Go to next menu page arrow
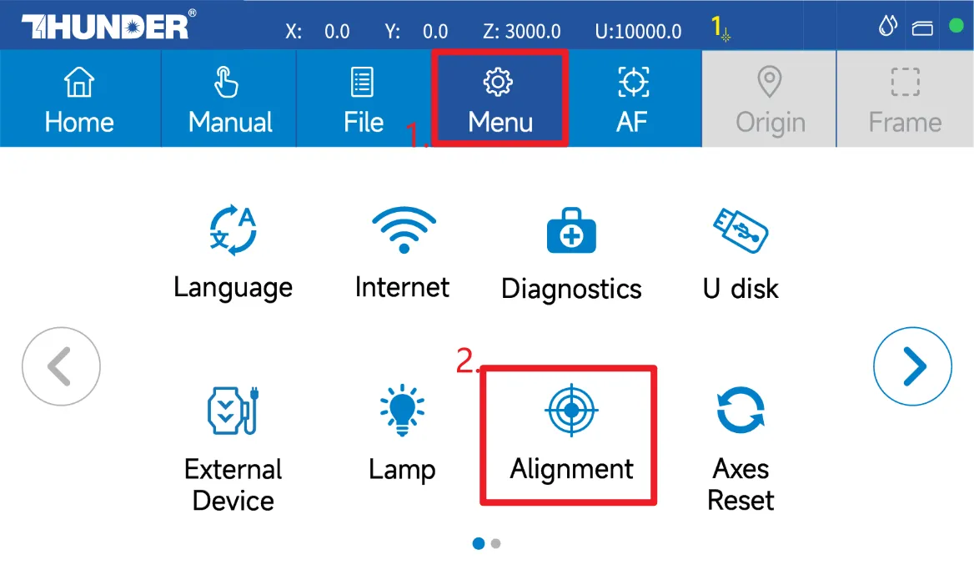 [x=912, y=366]
